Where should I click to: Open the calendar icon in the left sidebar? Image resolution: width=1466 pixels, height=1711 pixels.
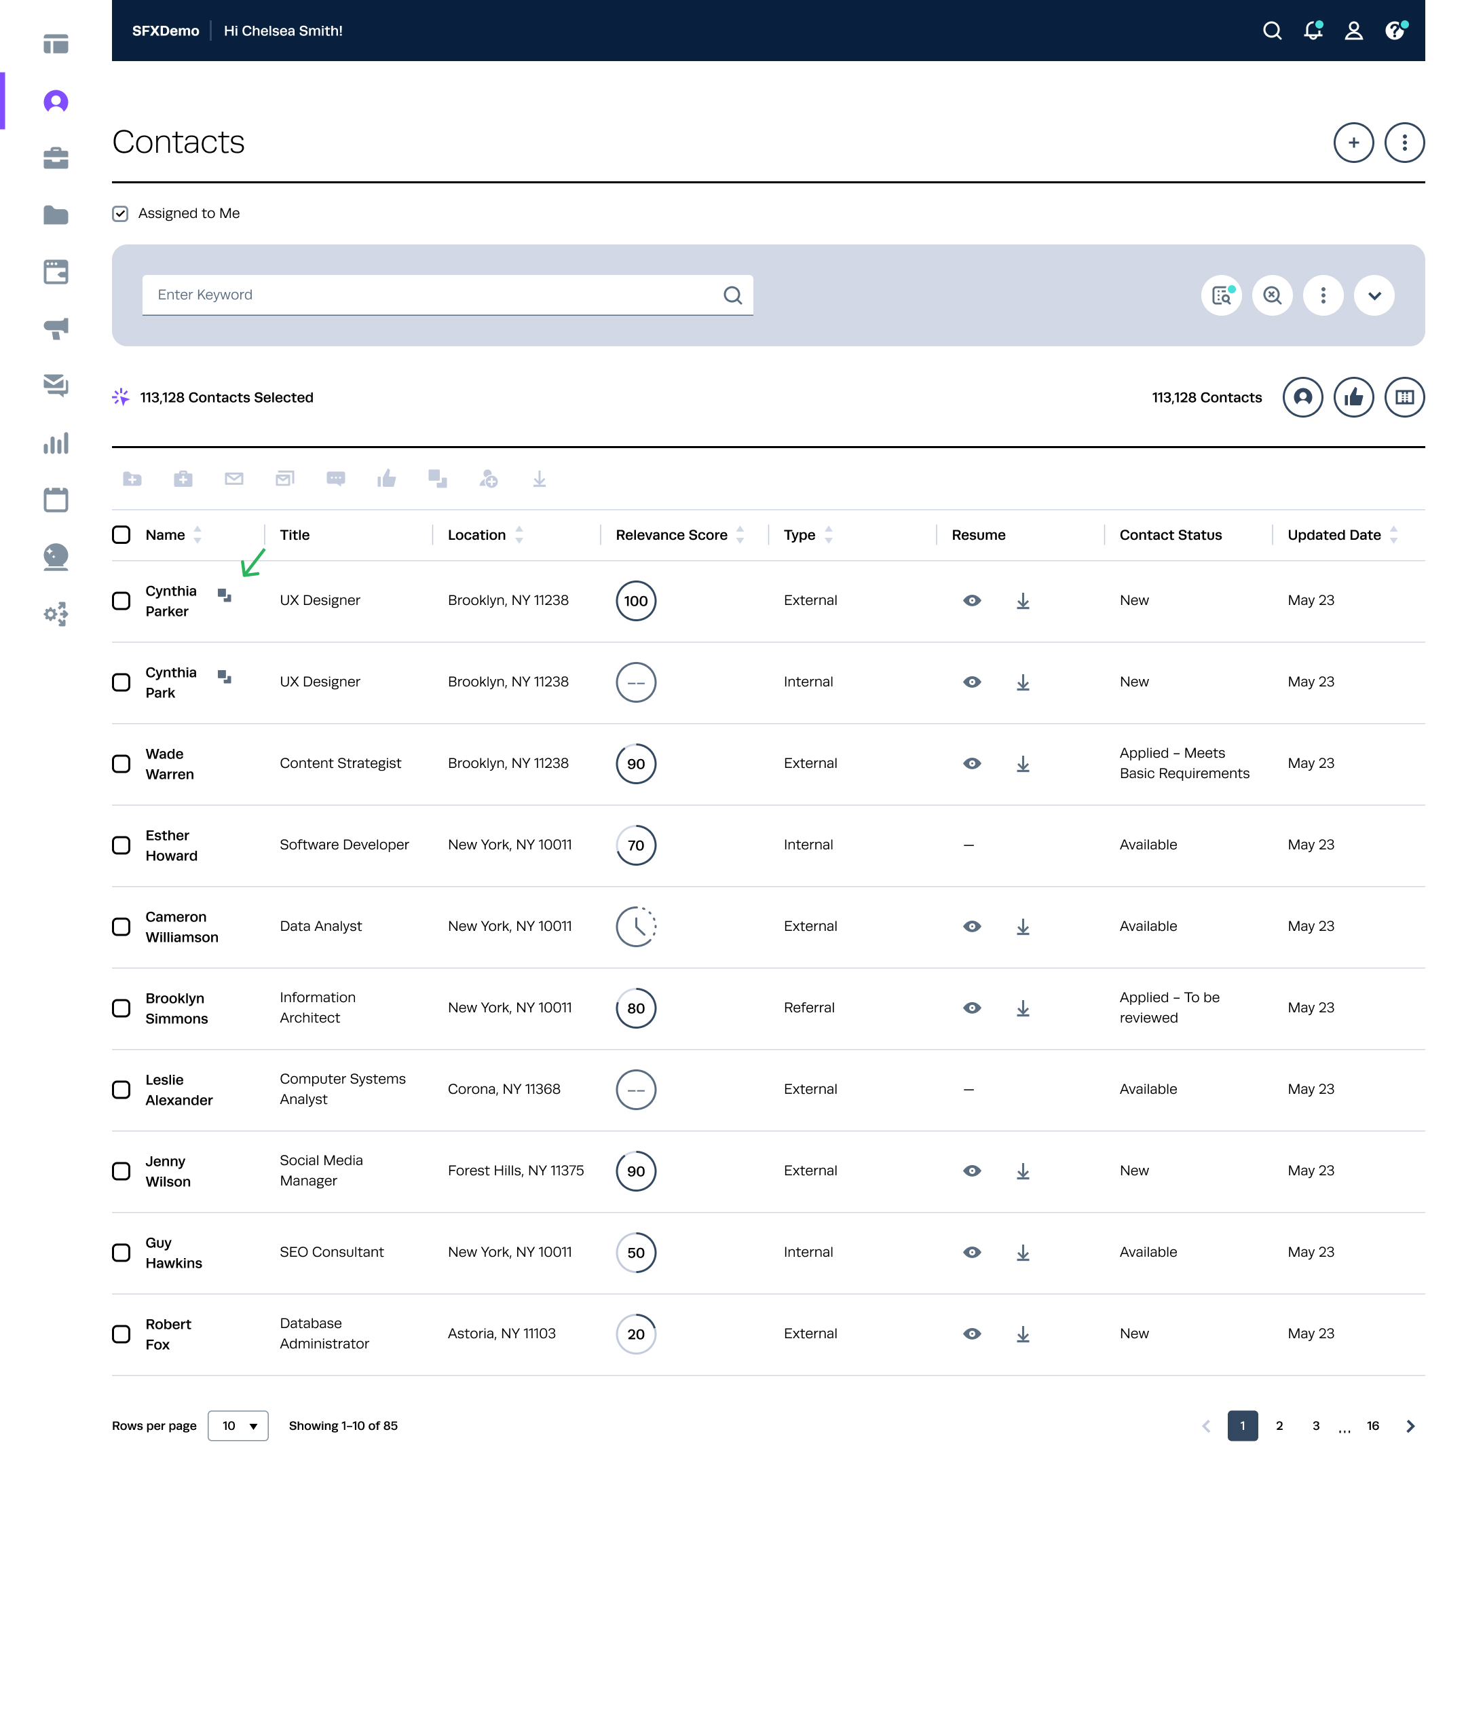point(56,500)
